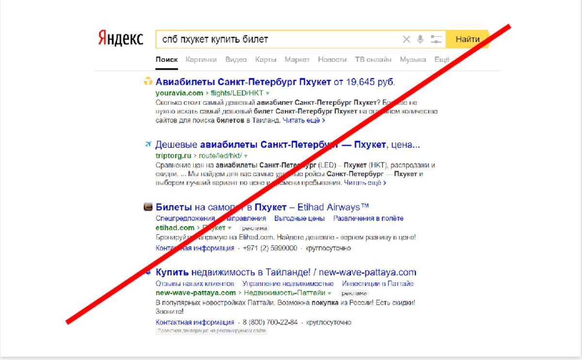Click Проектная декларация на рекламируемом сайте note
Screen dimensions: 582x360
click(x=211, y=331)
